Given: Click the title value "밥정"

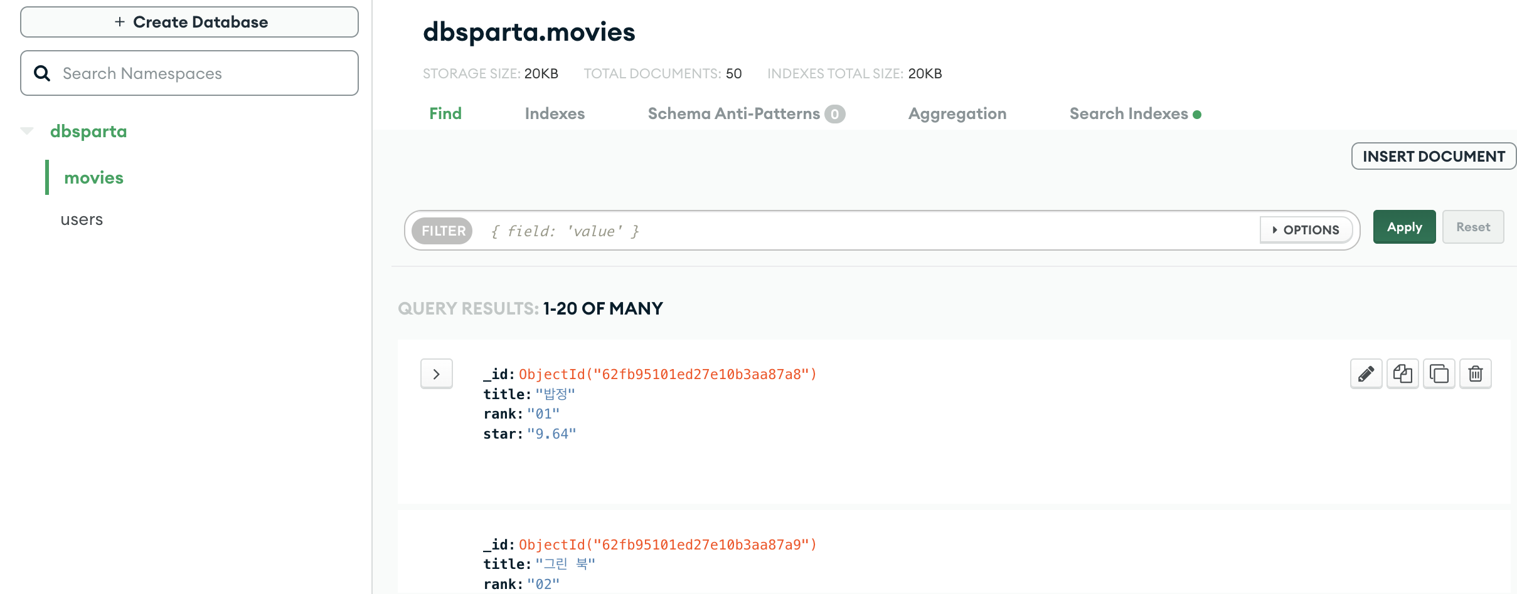Looking at the screenshot, I should pos(555,394).
